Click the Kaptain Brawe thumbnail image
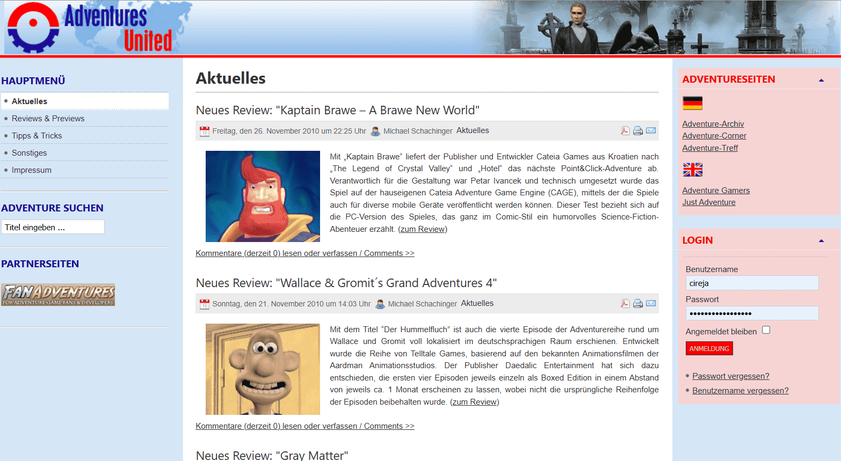Image resolution: width=841 pixels, height=461 pixels. click(263, 196)
